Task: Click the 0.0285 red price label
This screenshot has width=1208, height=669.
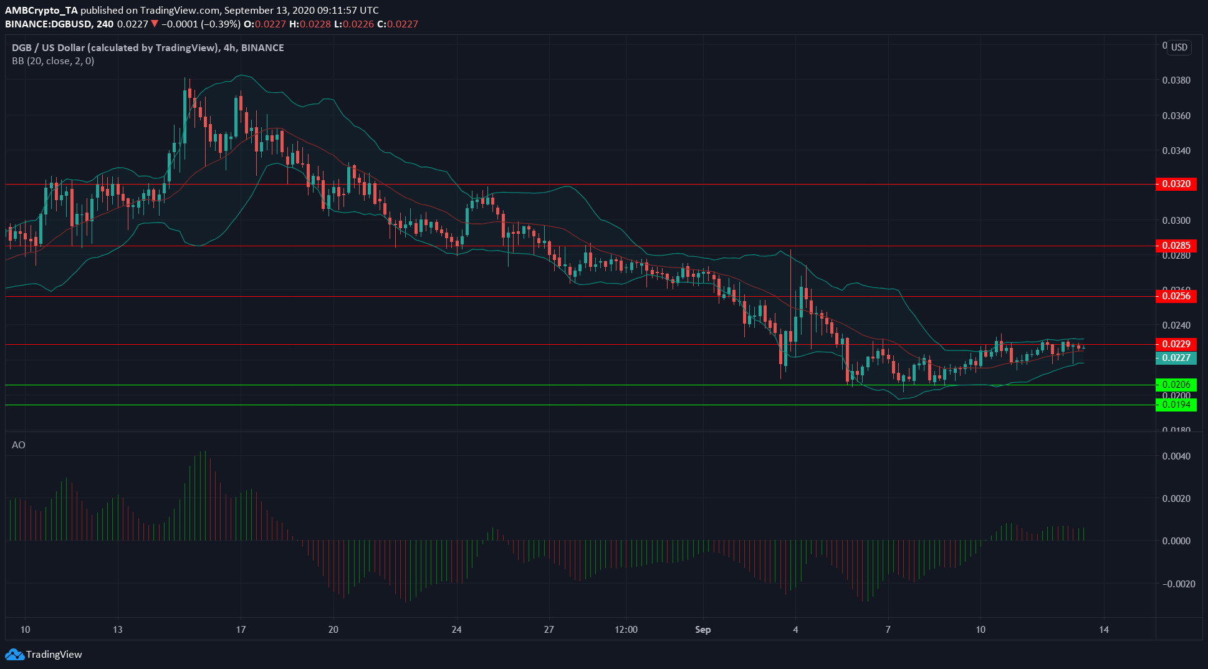Action: pyautogui.click(x=1176, y=246)
